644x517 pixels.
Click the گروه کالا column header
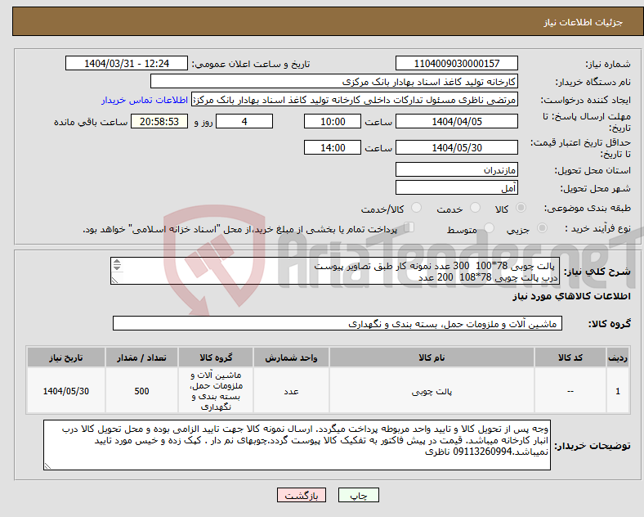[216, 357]
